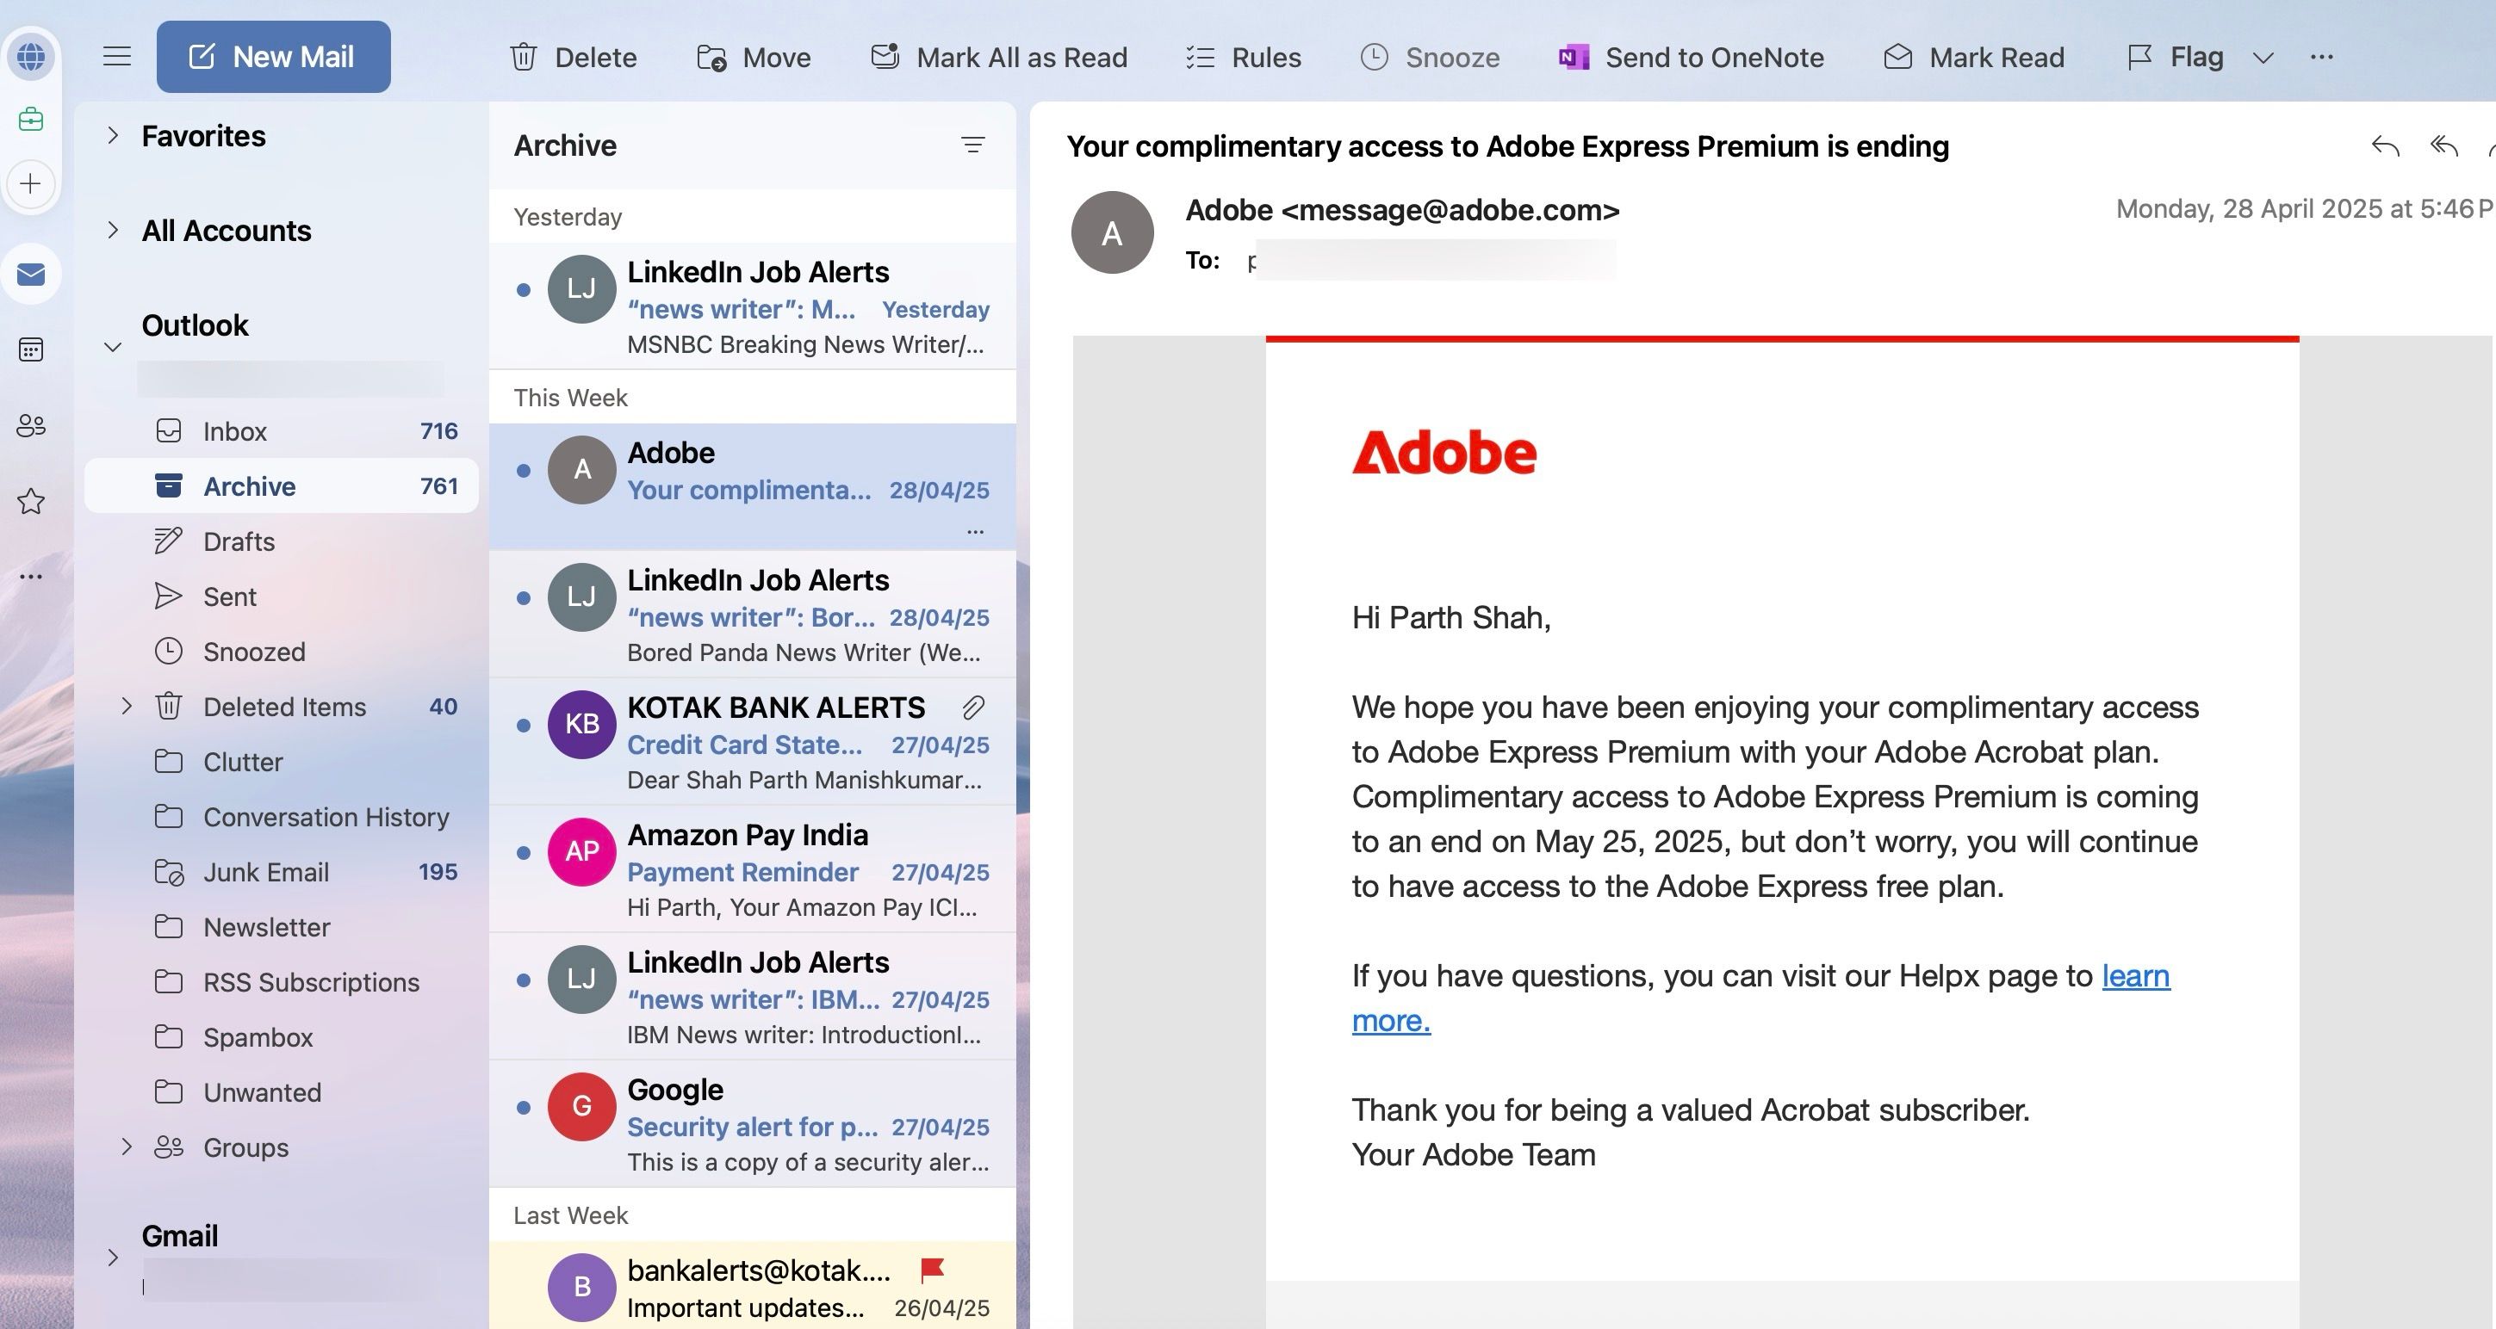This screenshot has height=1329, width=2496.
Task: Click Mark Read in the toolbar
Action: (1974, 57)
